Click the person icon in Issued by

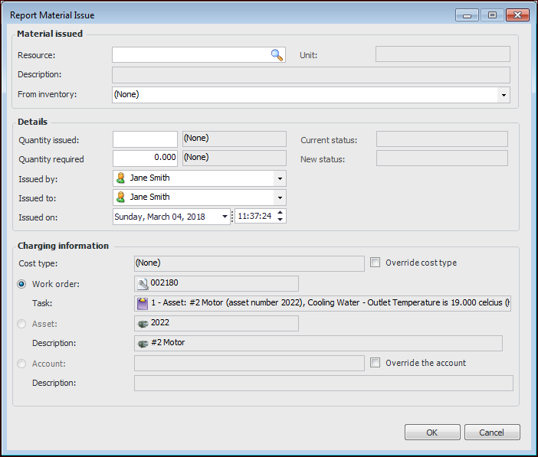[120, 178]
